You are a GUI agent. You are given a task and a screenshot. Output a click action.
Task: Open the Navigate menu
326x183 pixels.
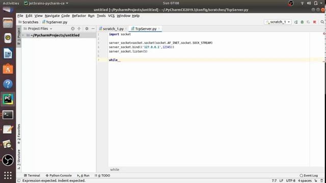point(52,16)
